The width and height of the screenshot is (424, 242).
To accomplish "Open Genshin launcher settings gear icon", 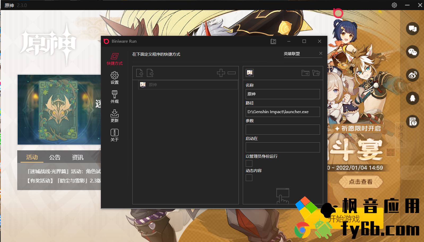I will (394, 5).
